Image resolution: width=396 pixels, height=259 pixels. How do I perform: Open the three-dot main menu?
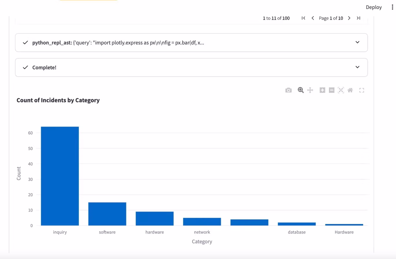tap(392, 7)
